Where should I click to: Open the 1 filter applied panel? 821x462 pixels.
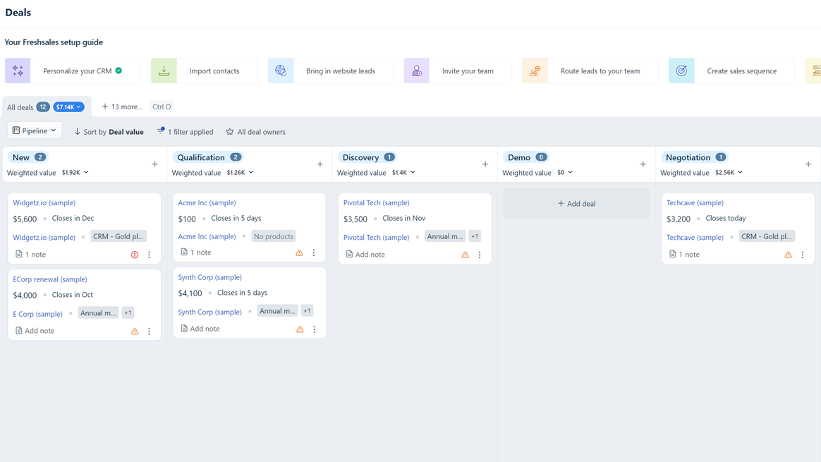185,132
